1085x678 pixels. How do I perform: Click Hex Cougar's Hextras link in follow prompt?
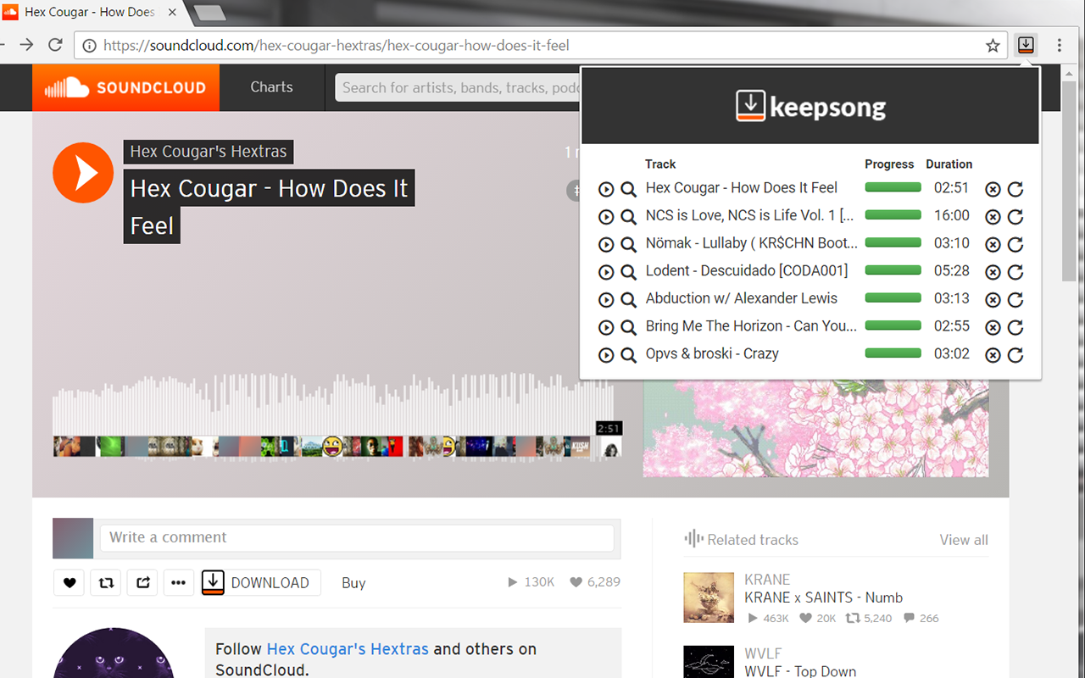[348, 649]
